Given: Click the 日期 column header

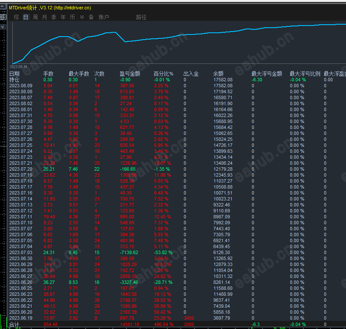Looking at the screenshot, I should coord(14,74).
